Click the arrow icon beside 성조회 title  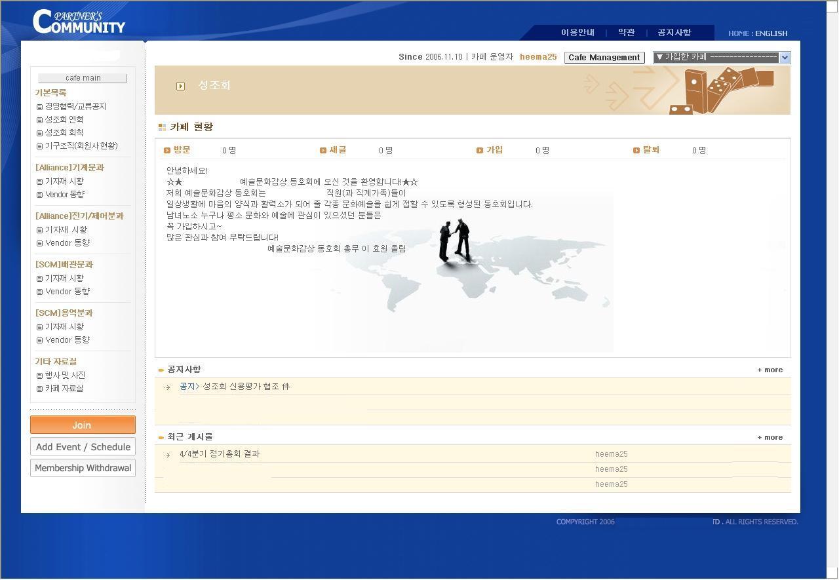tap(181, 86)
